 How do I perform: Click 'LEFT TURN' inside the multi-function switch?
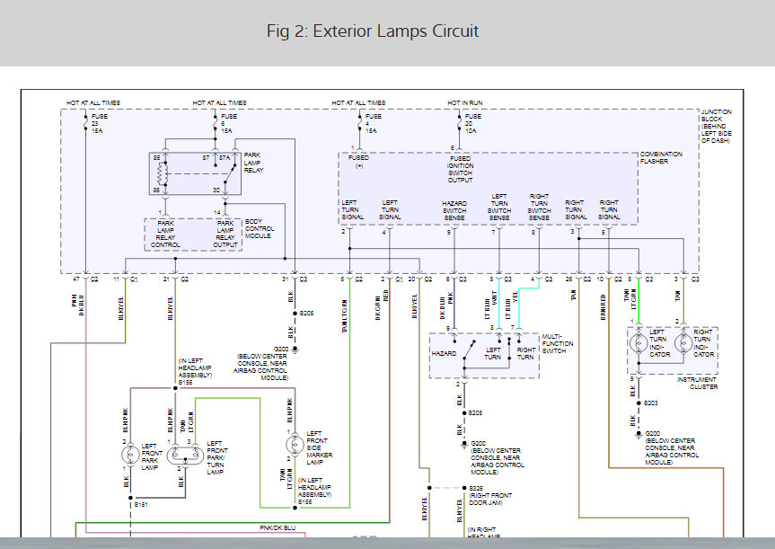tap(492, 354)
